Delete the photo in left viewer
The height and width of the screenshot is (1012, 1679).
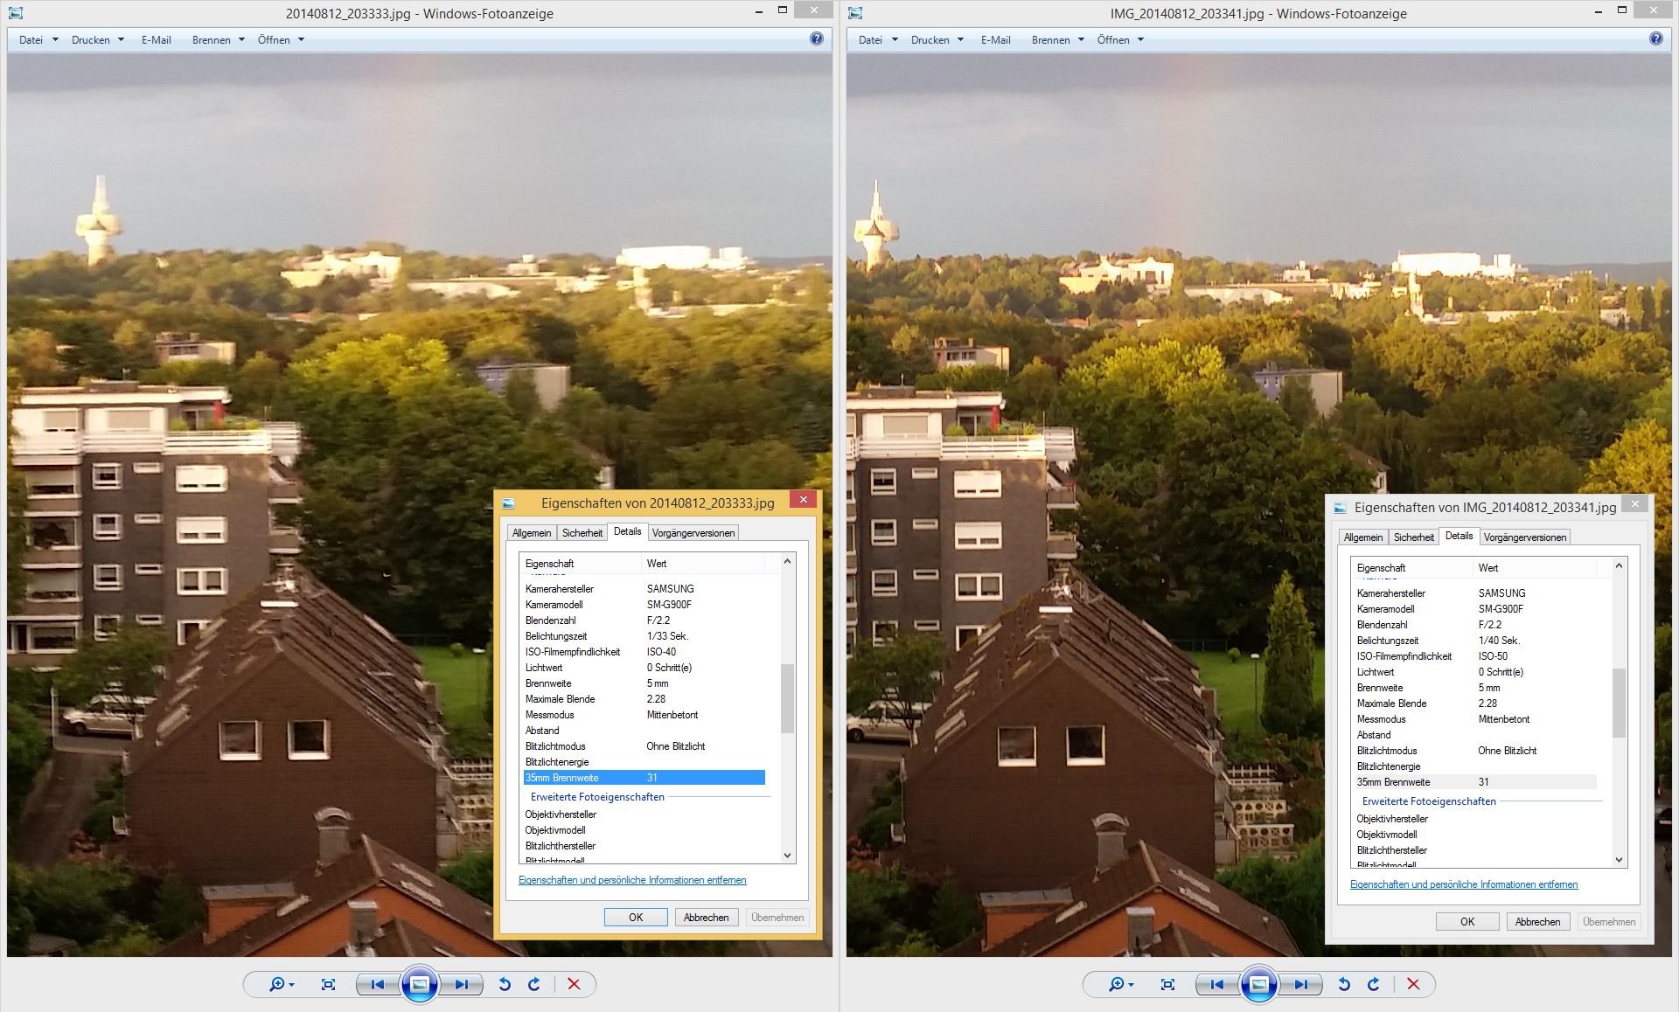(574, 984)
